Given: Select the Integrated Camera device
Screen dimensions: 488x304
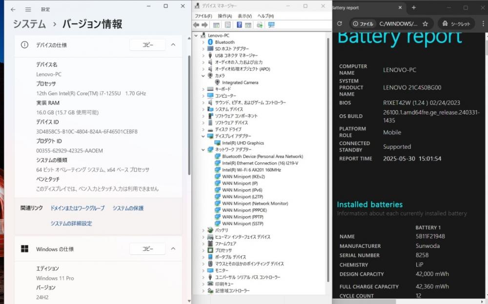Looking at the screenshot, I should pyautogui.click(x=240, y=82).
